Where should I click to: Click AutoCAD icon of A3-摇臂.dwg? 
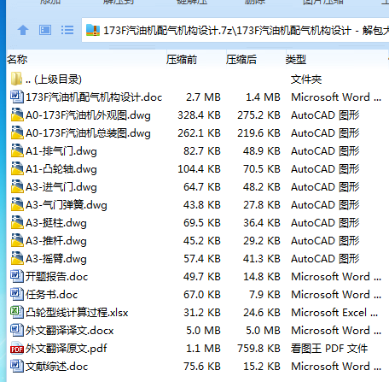17,258
